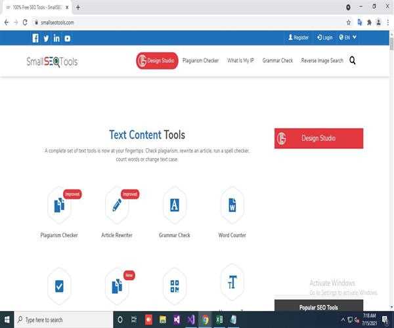This screenshot has height=328, width=394.
Task: Open the text size T tool icon
Action: (232, 282)
